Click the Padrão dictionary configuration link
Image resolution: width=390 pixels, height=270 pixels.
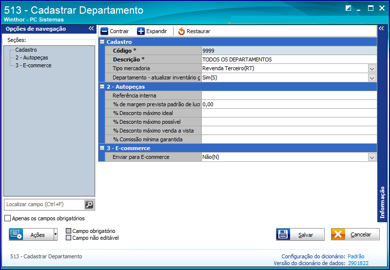point(356,256)
